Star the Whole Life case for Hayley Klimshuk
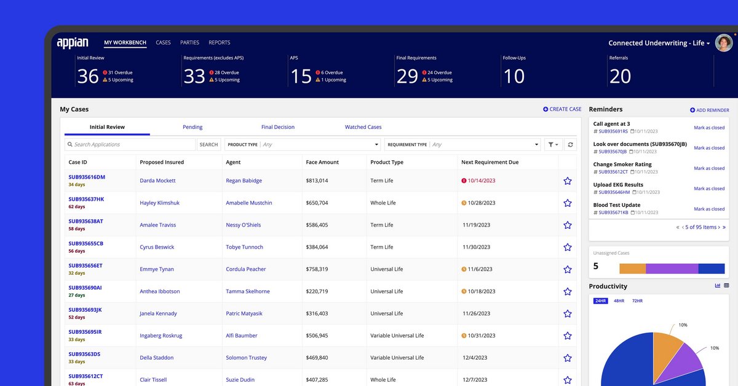This screenshot has height=386, width=738. tap(567, 203)
